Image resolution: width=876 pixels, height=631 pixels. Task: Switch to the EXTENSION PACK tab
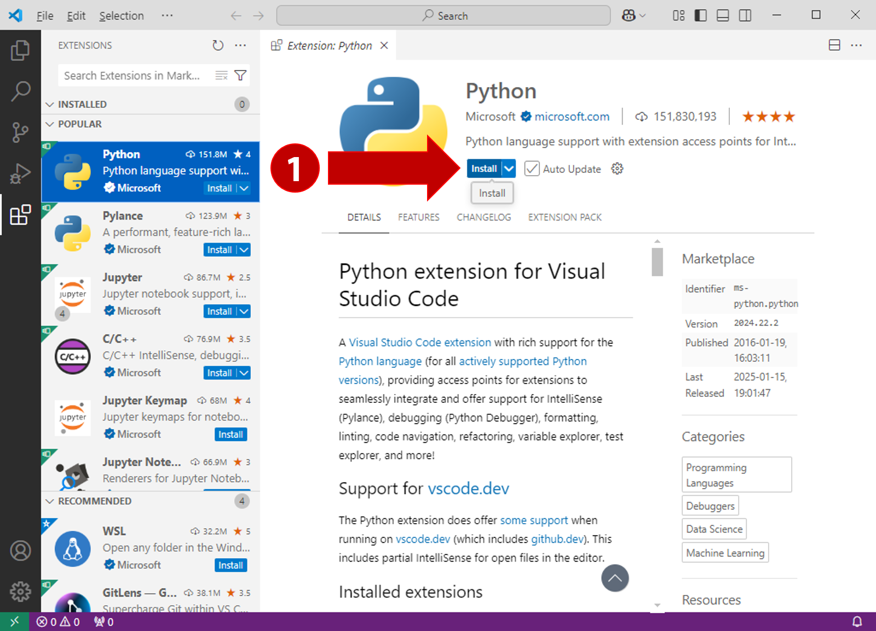coord(565,217)
